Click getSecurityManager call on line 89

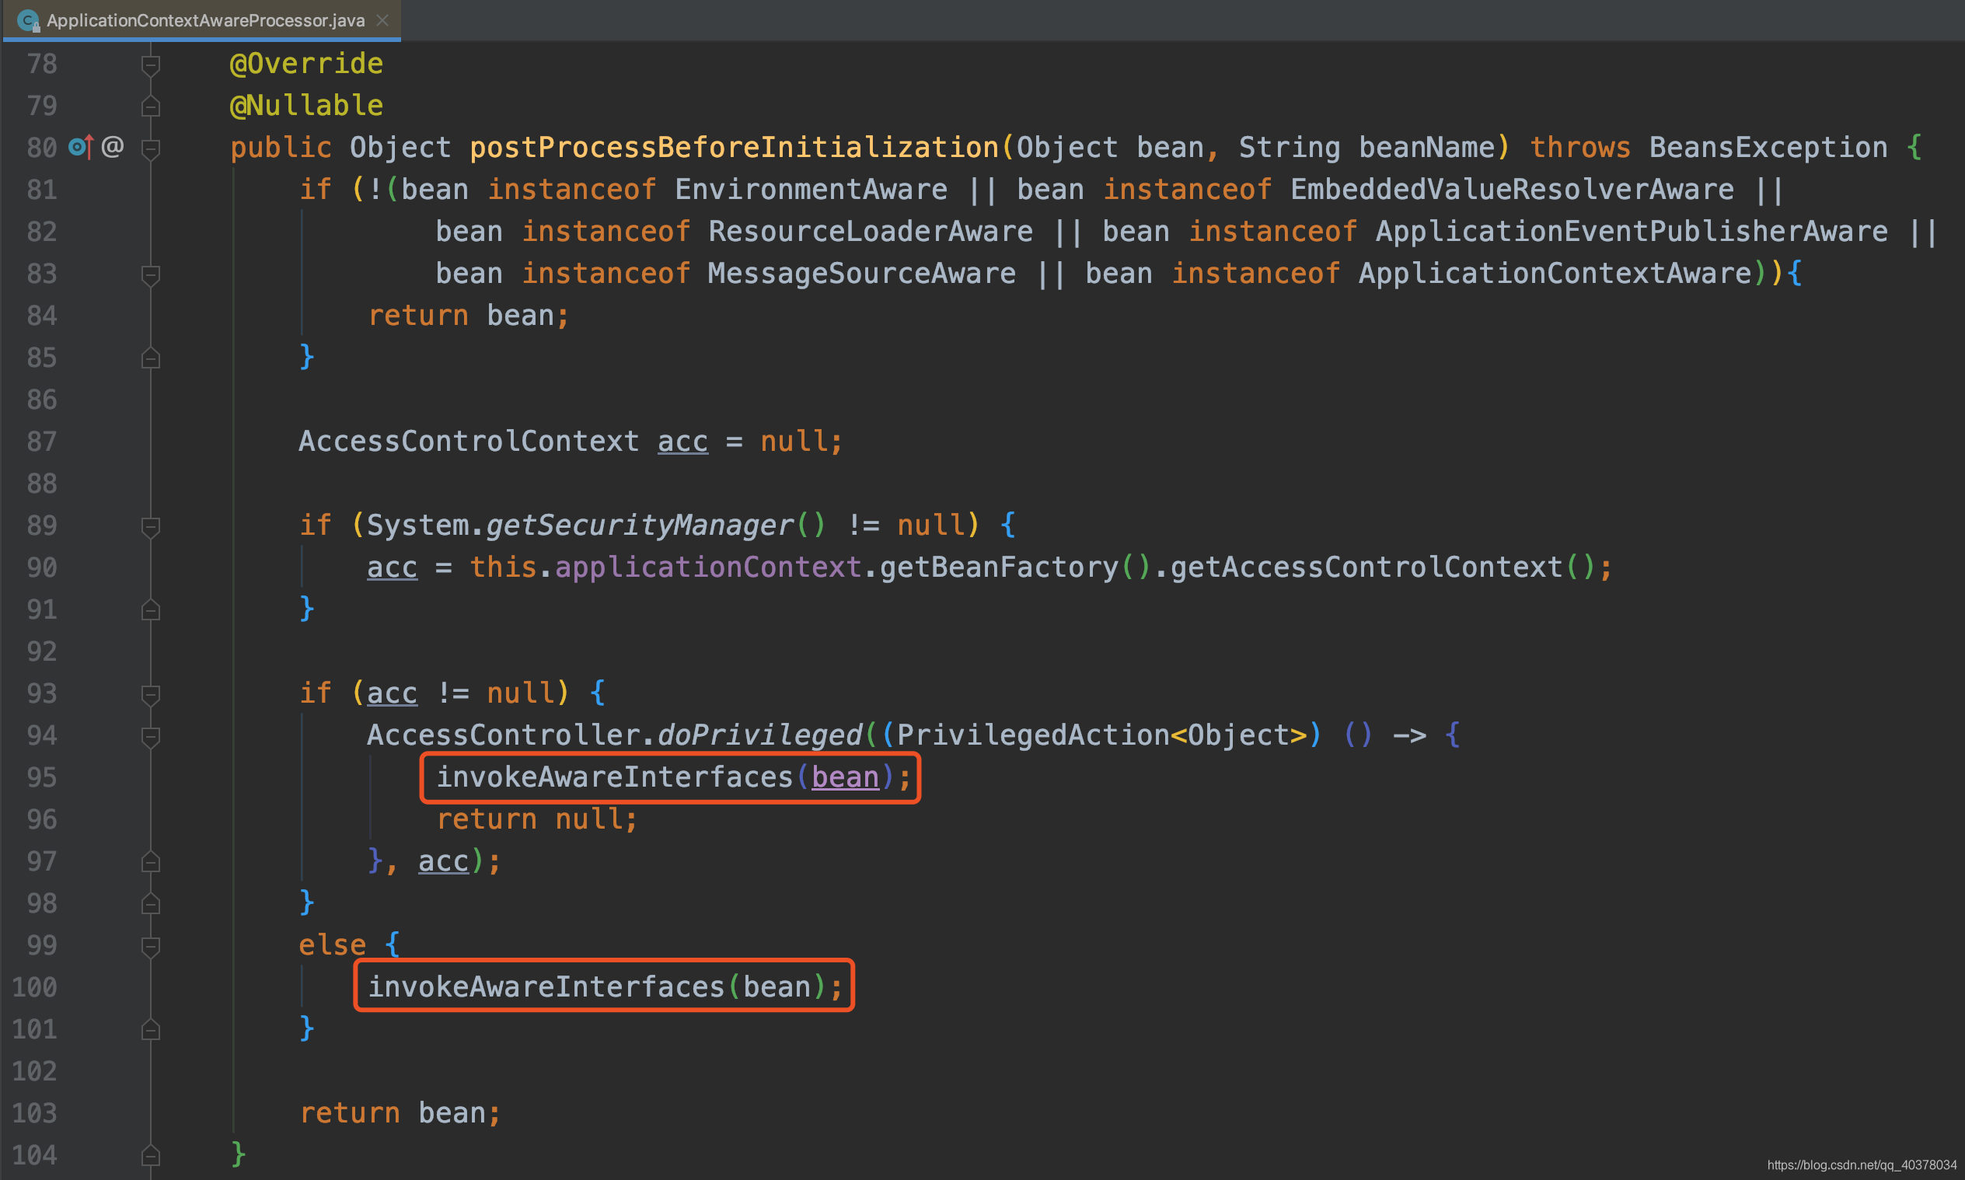pyautogui.click(x=640, y=525)
